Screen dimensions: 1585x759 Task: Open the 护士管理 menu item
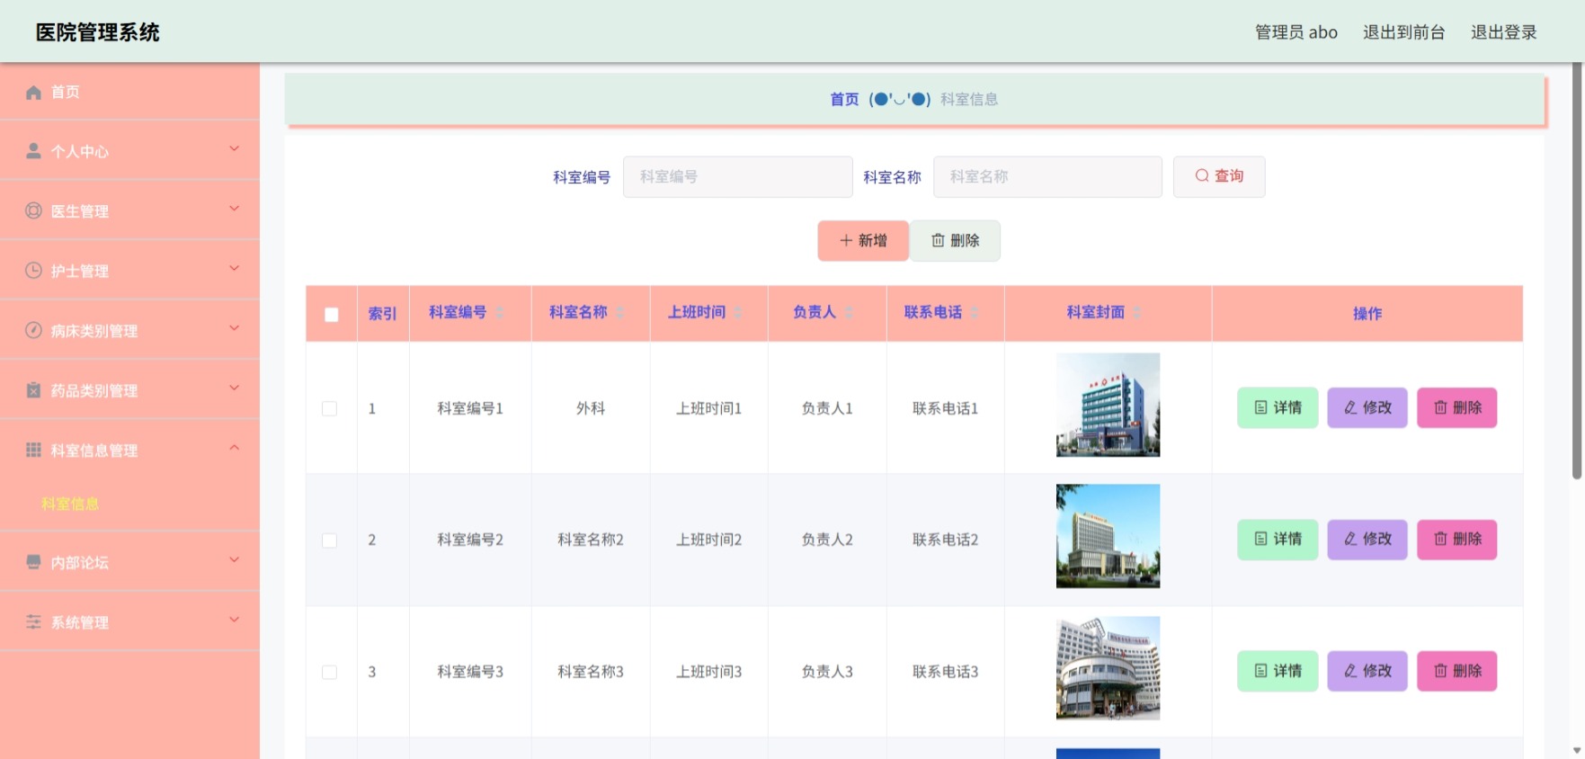coord(129,271)
